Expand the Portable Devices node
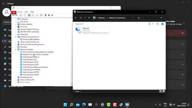This screenshot has width=192, height=108. point(16,77)
